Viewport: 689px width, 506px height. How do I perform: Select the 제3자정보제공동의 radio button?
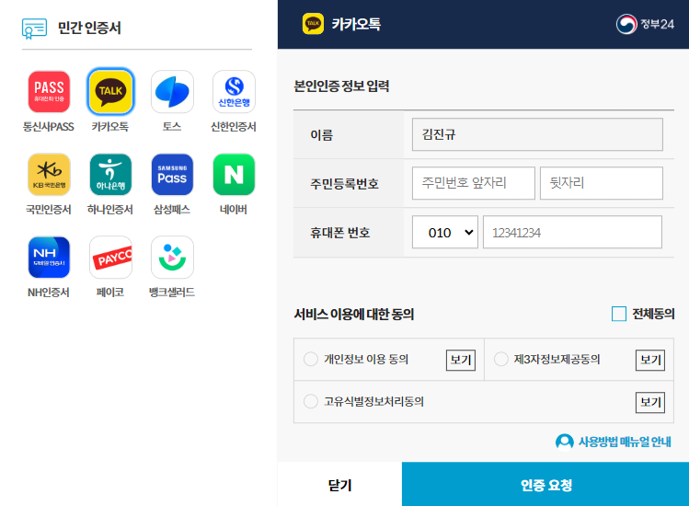pos(501,359)
